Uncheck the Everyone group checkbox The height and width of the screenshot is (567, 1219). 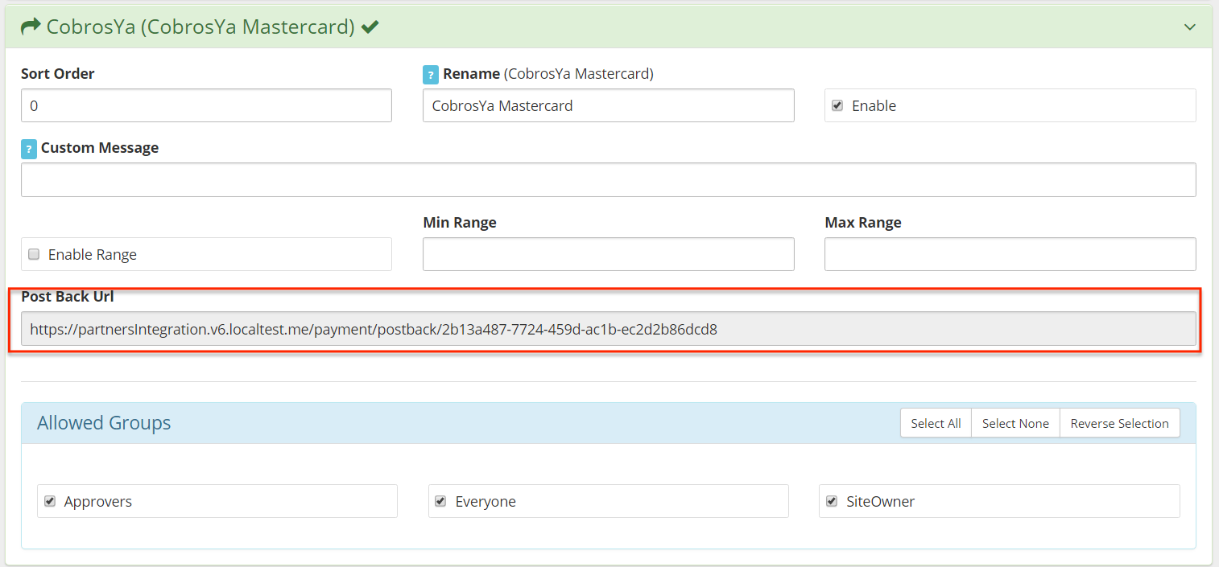tap(440, 501)
